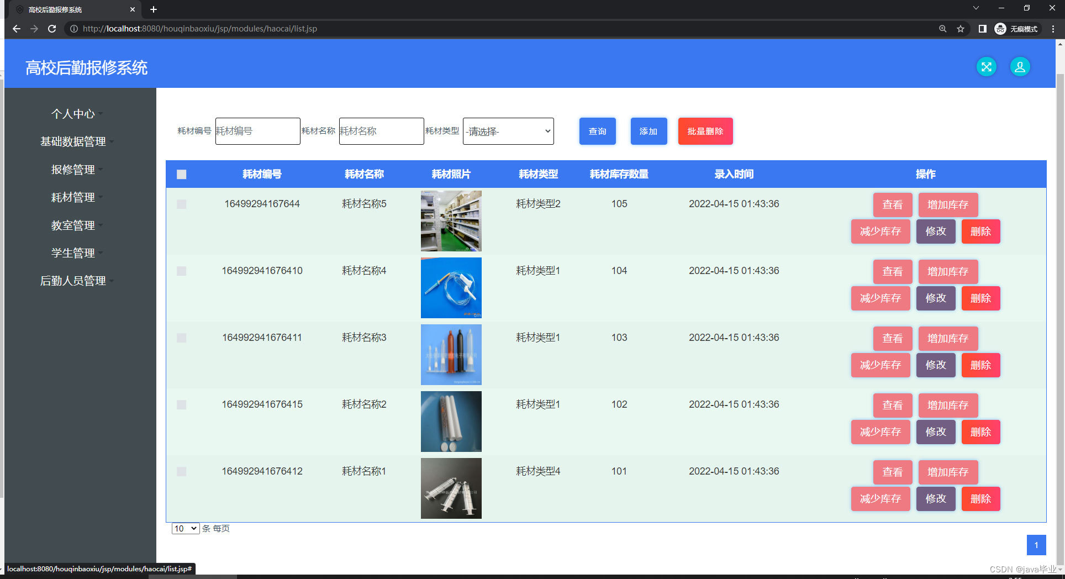Image resolution: width=1065 pixels, height=579 pixels.
Task: Check the row 16499294167644 checkbox
Action: tap(182, 204)
